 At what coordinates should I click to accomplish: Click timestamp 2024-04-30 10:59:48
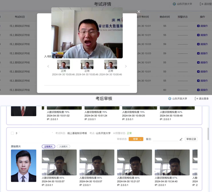click(x=171, y=115)
